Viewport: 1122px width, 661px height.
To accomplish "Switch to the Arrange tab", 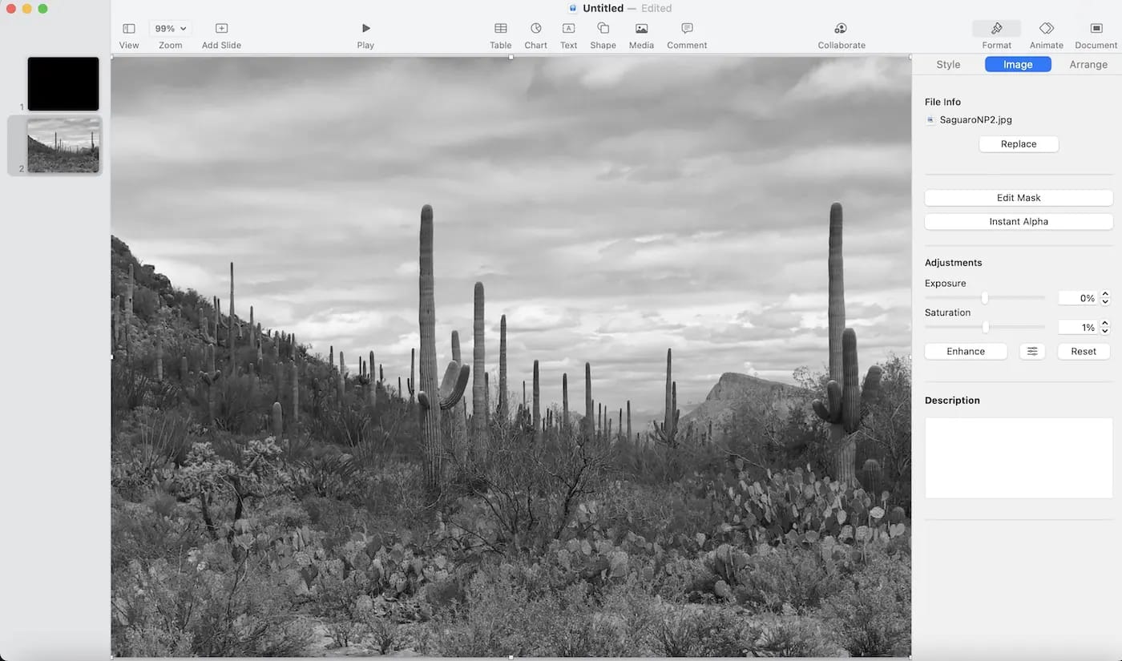I will [1088, 65].
